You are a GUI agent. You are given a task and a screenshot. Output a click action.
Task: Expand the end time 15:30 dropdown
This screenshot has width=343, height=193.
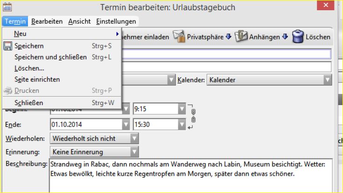(x=182, y=125)
